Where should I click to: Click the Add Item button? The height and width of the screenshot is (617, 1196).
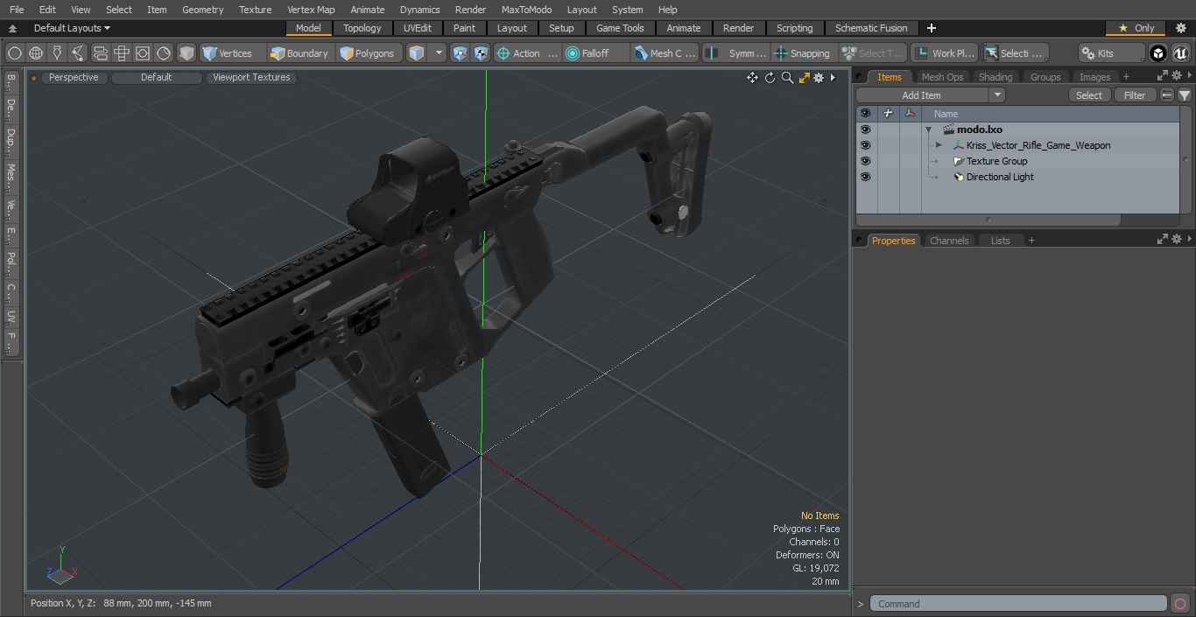922,95
